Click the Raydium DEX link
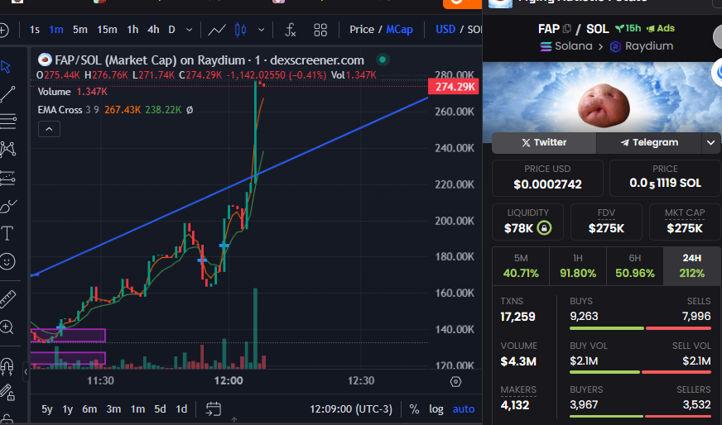This screenshot has height=425, width=722. coord(642,46)
